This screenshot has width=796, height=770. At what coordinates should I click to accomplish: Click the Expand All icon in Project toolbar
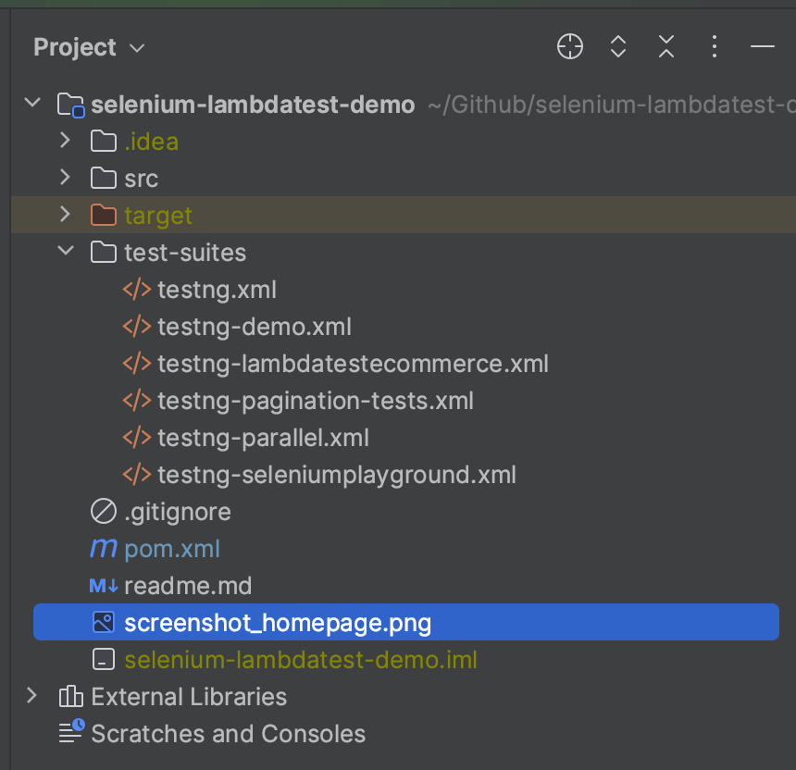tap(617, 46)
